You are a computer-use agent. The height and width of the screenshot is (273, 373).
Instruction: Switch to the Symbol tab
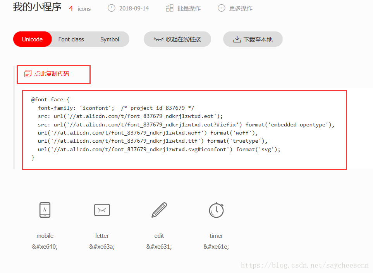coord(110,39)
